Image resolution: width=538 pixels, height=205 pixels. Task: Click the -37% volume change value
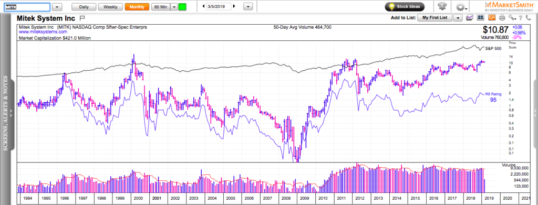(517, 37)
